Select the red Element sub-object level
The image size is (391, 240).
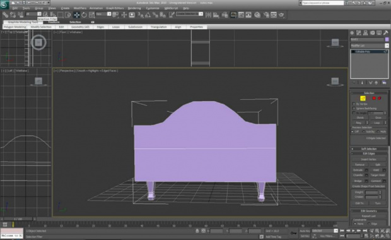379,99
